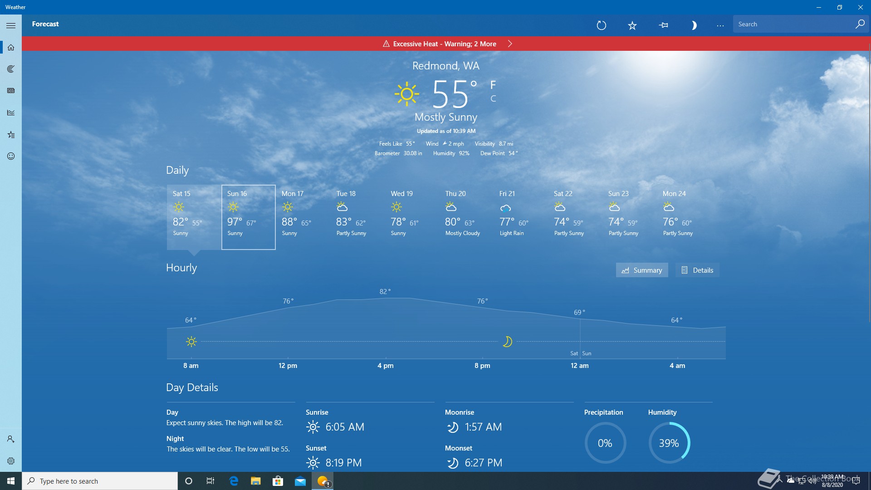Viewport: 871px width, 490px height.
Task: Switch temperature unit to Fahrenheit
Action: click(493, 85)
